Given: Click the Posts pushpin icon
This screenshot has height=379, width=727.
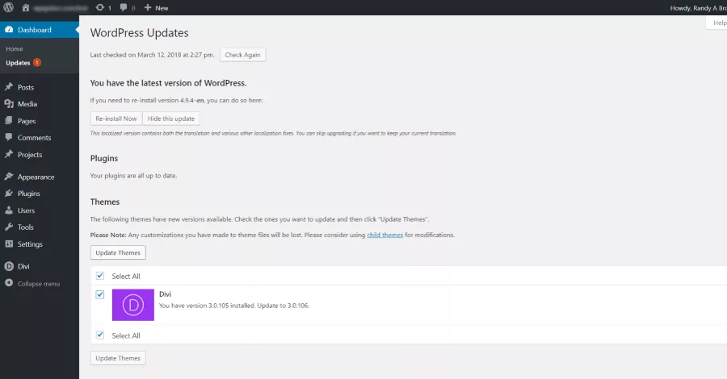Looking at the screenshot, I should tap(9, 87).
